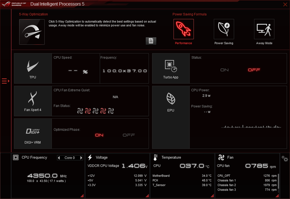Click the Away Mode text label
The image size is (290, 199).
tap(264, 43)
